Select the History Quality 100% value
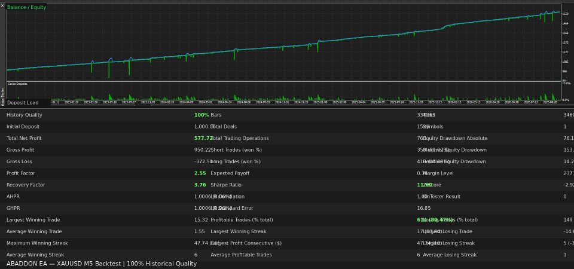 [201, 115]
